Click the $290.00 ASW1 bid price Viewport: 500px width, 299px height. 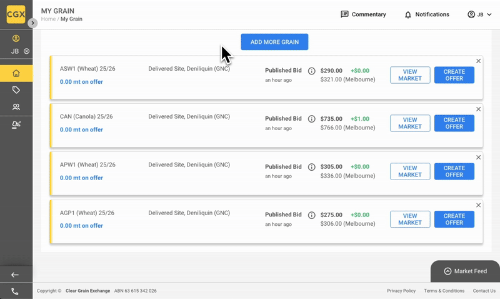coord(331,71)
